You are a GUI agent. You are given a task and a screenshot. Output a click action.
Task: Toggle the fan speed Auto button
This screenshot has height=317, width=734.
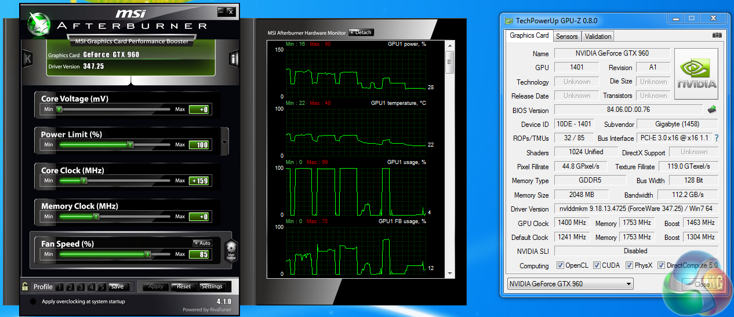[x=202, y=243]
